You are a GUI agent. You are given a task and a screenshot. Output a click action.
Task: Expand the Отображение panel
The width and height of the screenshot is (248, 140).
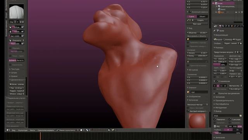tap(195, 96)
